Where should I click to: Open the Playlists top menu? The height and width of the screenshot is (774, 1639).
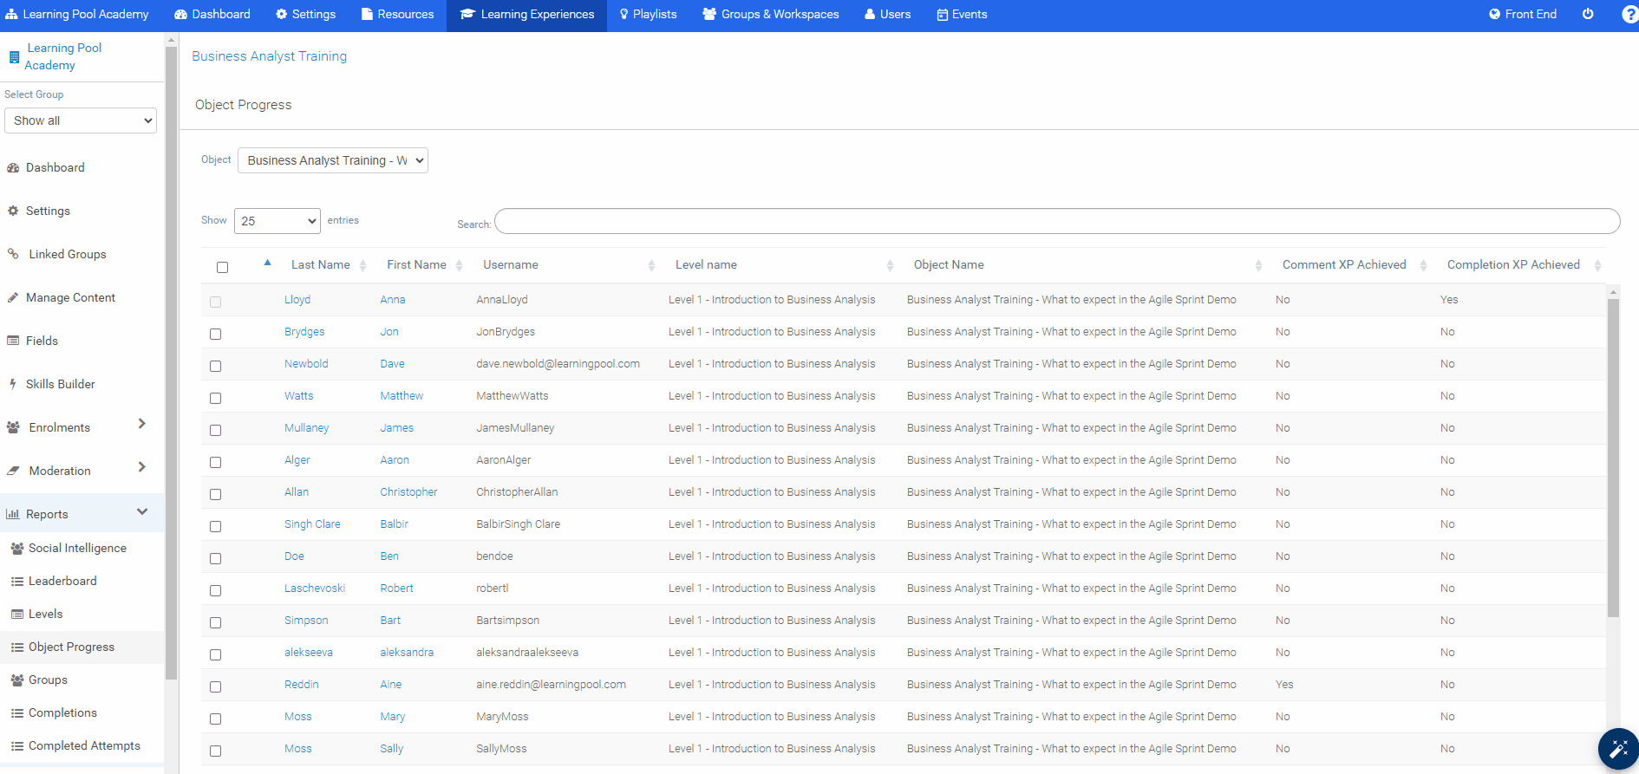tap(647, 15)
